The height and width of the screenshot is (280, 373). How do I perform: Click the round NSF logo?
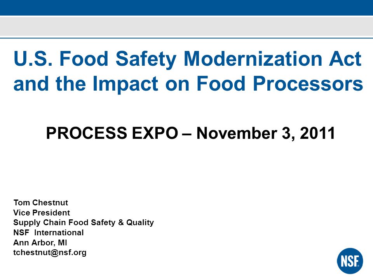350,261
